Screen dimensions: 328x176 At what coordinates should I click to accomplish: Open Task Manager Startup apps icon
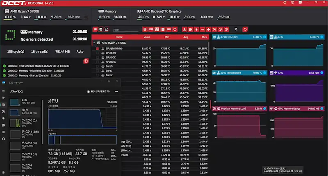click(x=3, y=118)
